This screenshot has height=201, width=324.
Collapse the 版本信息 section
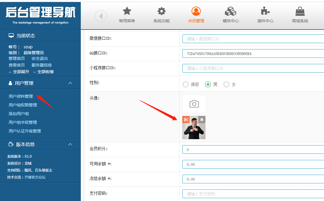pos(70,144)
